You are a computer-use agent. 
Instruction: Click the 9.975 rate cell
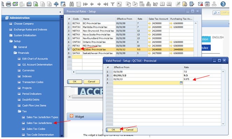click(202, 79)
